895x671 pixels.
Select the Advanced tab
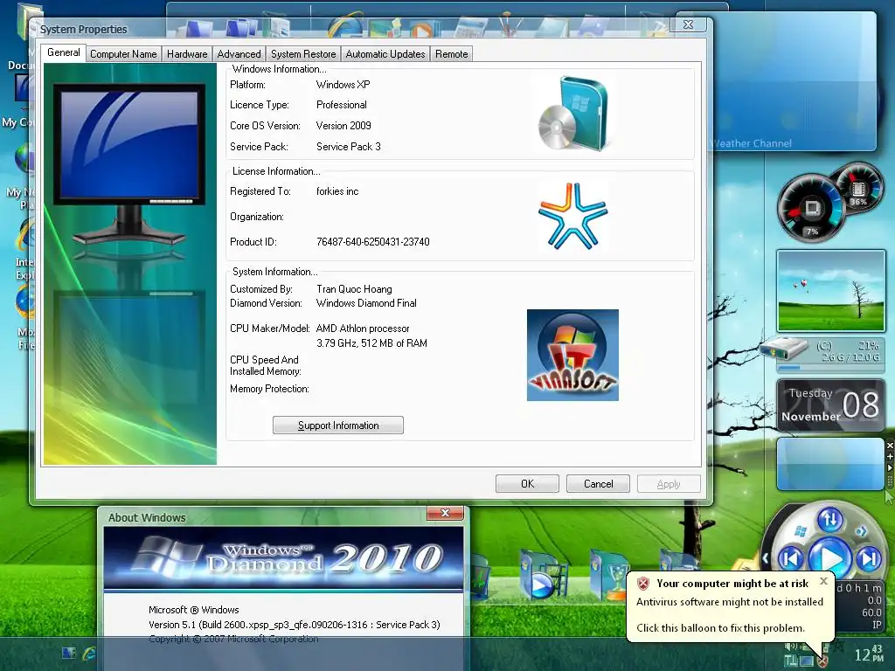(239, 54)
